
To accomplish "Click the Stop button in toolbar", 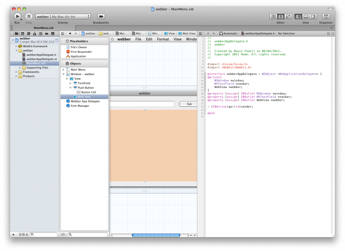I will pyautogui.click(x=29, y=17).
